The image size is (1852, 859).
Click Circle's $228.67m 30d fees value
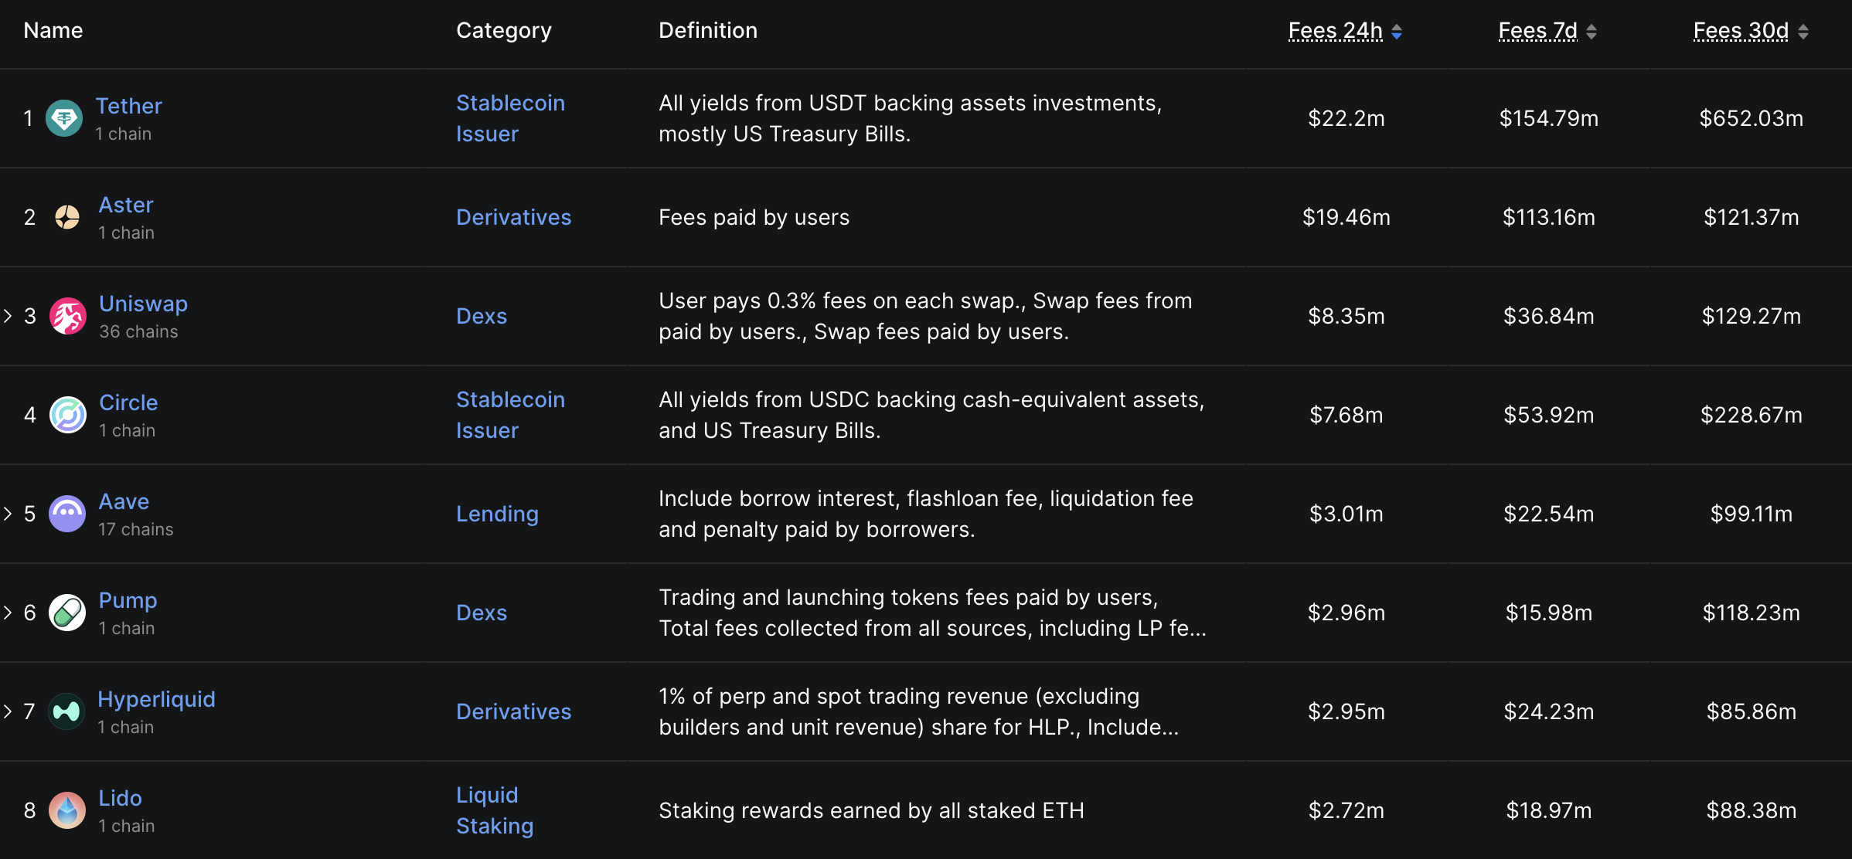[x=1752, y=415]
